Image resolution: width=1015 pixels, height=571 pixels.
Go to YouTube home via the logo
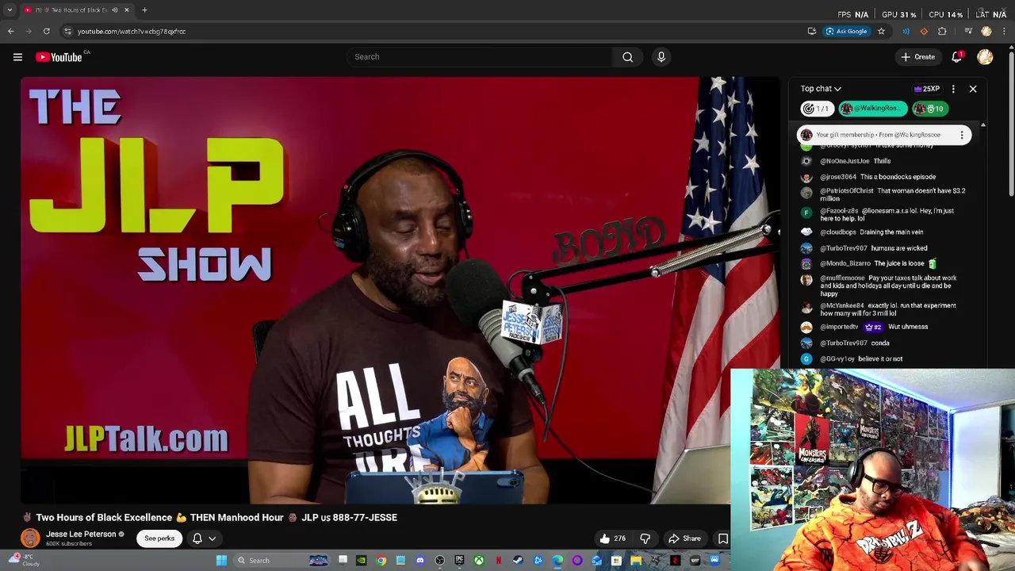click(59, 57)
